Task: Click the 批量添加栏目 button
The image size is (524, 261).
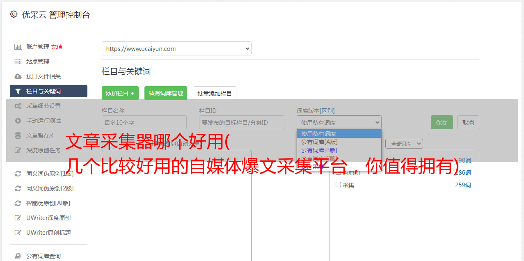Action: [215, 93]
